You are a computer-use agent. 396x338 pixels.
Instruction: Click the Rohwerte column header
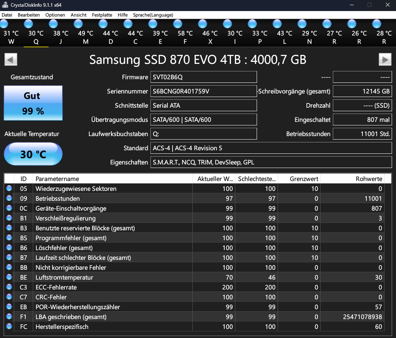pos(352,179)
